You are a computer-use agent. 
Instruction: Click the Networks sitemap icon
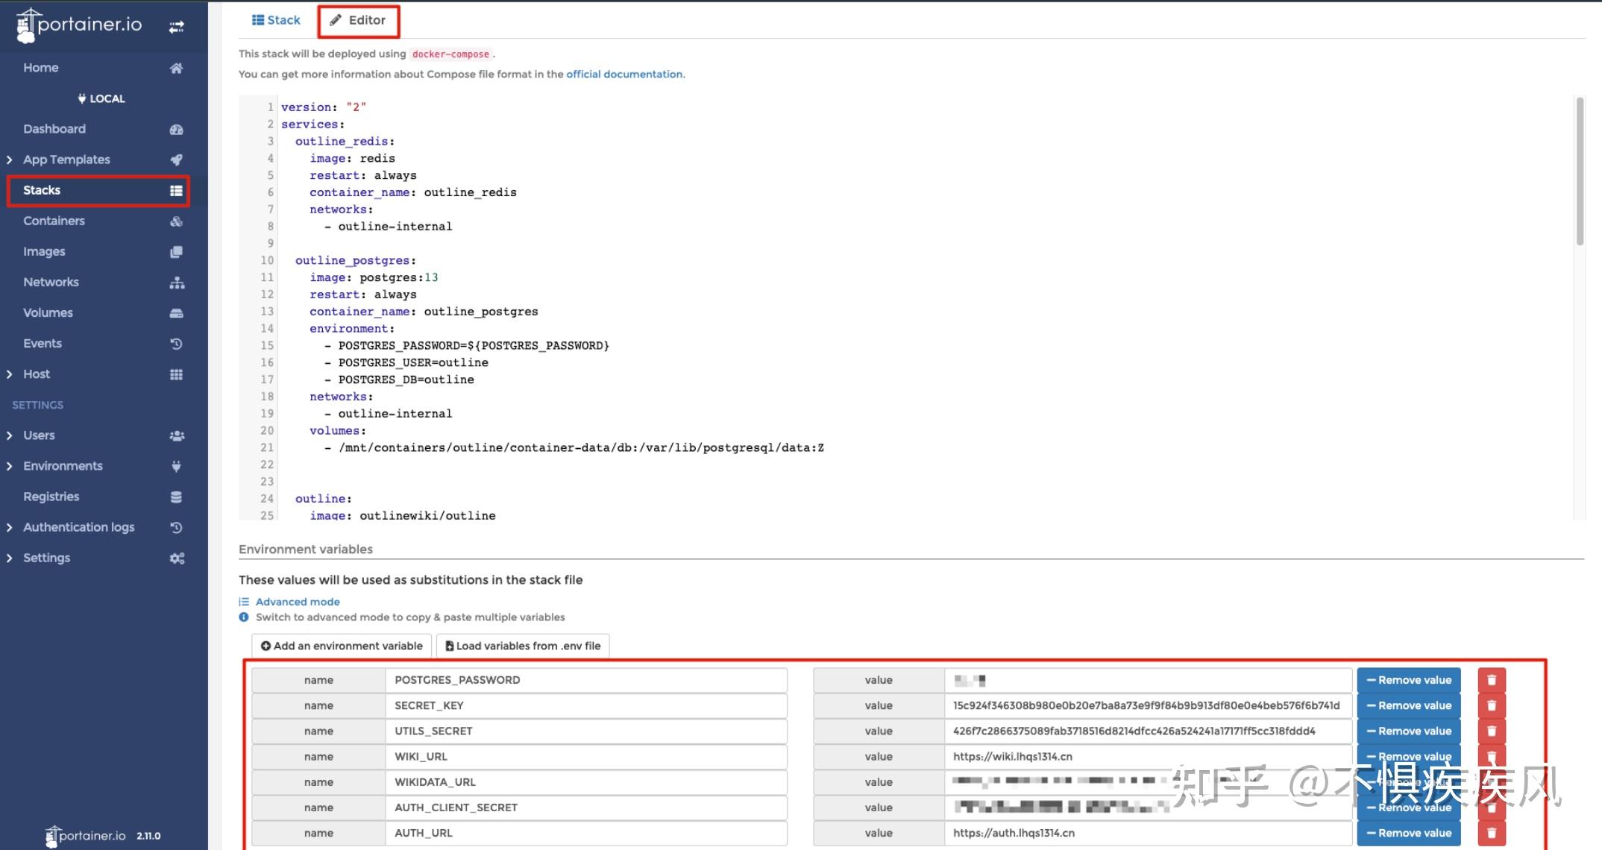[176, 283]
